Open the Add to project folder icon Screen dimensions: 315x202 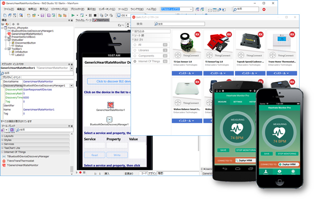[60, 15]
